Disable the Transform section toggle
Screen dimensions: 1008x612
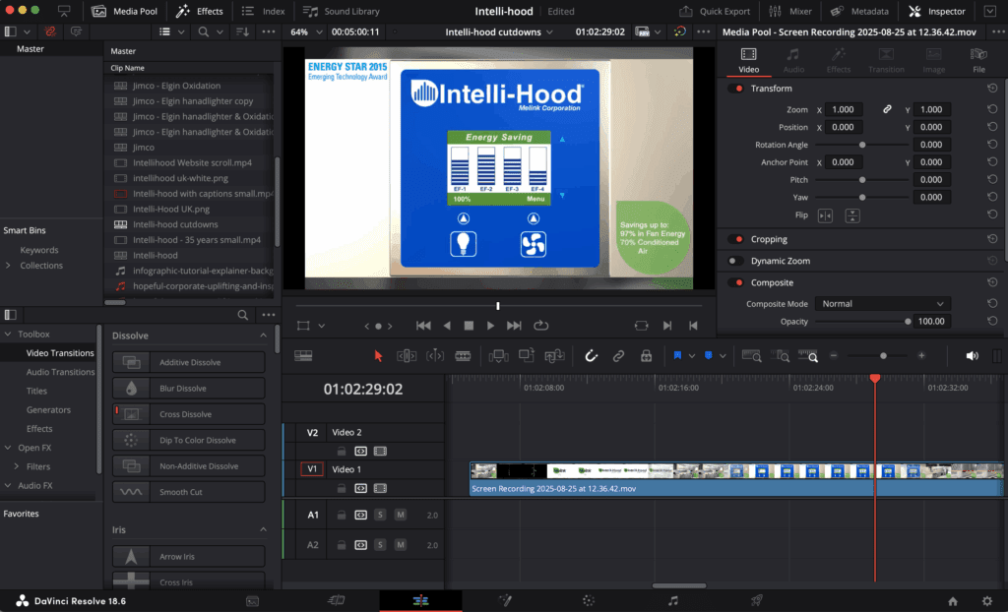coord(735,89)
